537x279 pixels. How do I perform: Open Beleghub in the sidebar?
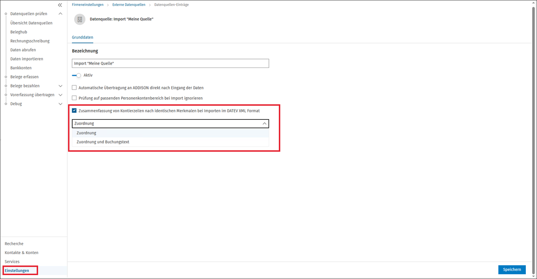click(19, 32)
